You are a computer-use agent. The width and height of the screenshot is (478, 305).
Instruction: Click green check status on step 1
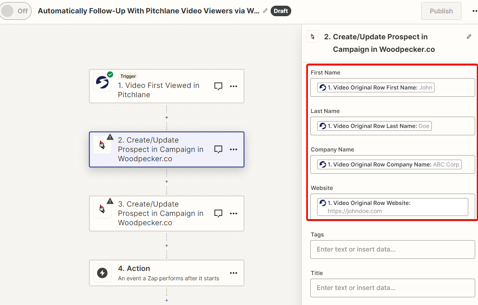110,75
